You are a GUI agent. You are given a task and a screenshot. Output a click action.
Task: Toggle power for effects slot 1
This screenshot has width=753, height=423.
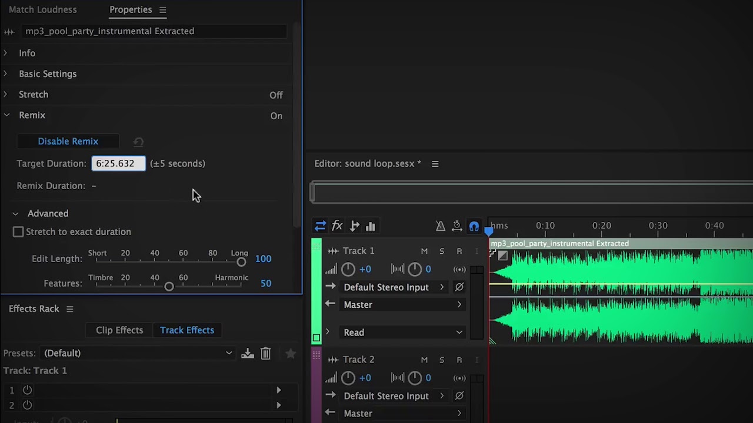(x=27, y=390)
